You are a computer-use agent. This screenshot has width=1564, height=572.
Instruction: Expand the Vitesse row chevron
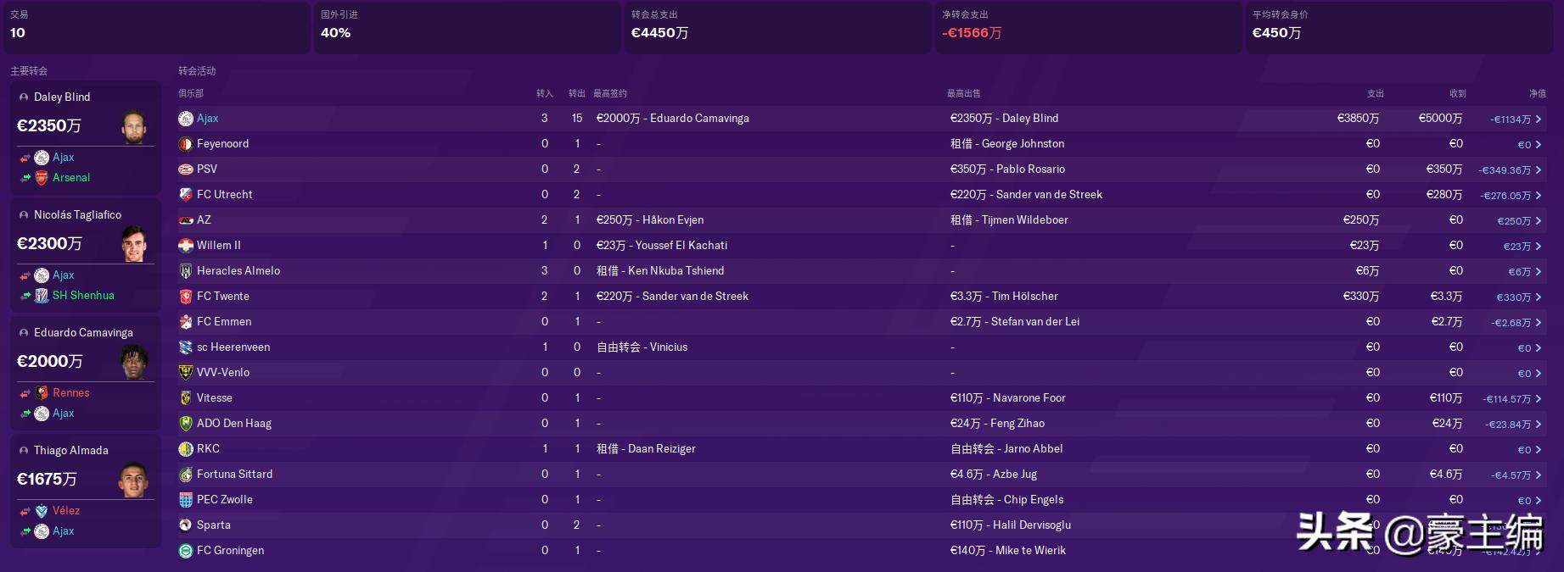point(1539,399)
